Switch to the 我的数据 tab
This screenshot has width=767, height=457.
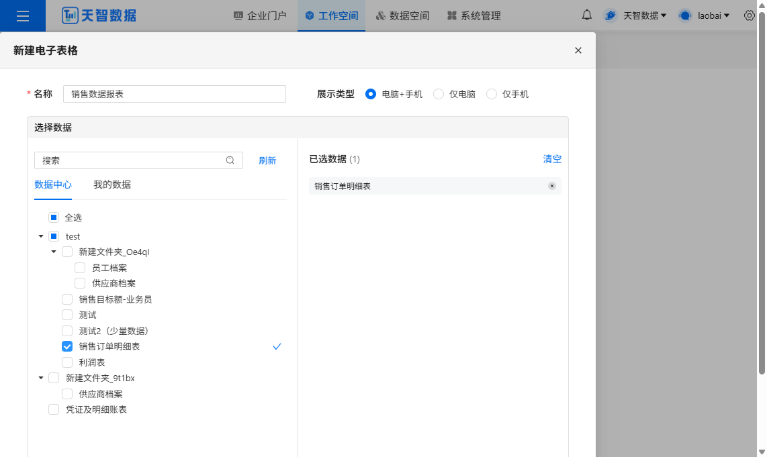pos(112,185)
